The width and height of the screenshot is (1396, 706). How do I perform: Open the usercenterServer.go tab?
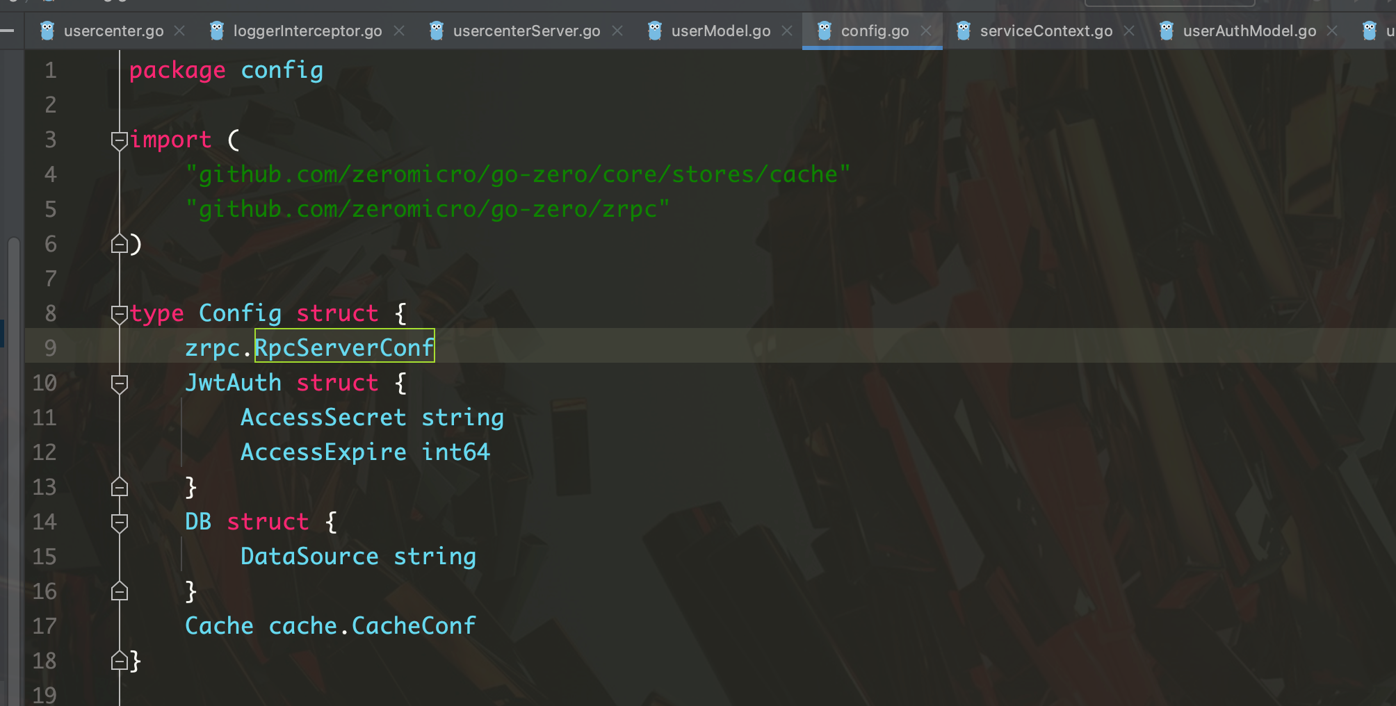click(x=526, y=31)
